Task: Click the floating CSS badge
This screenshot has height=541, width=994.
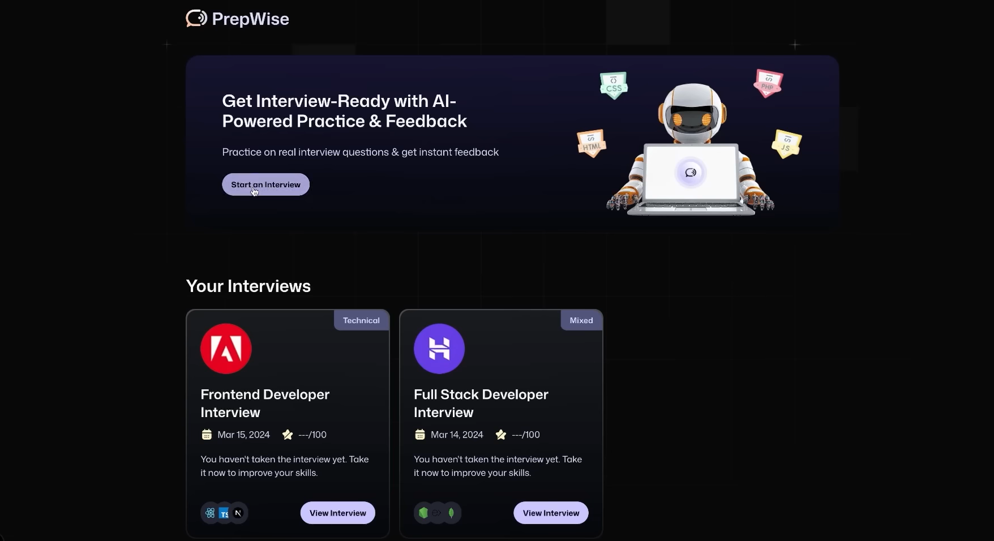Action: [614, 86]
